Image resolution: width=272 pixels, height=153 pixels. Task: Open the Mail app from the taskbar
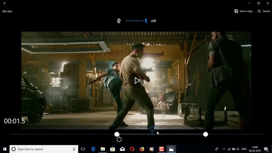pyautogui.click(x=122, y=149)
